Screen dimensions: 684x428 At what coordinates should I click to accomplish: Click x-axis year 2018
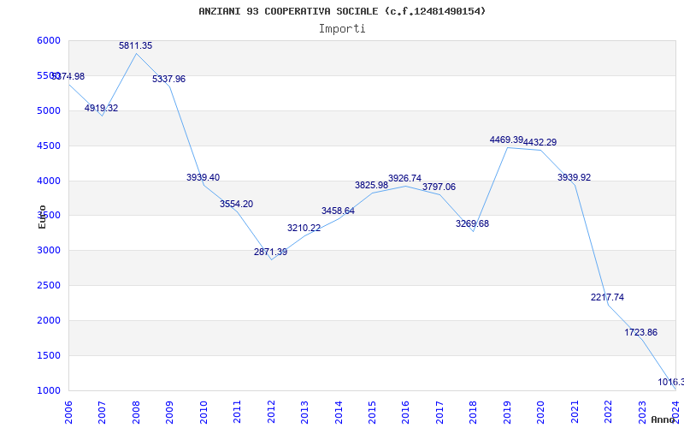click(474, 413)
